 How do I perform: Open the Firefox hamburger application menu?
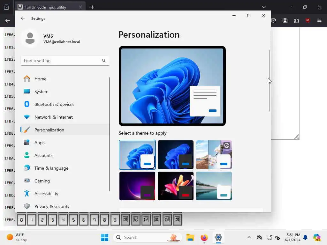click(x=319, y=20)
